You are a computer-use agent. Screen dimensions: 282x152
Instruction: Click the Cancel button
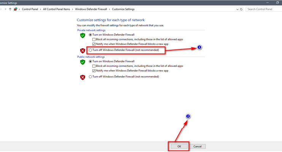(198, 146)
